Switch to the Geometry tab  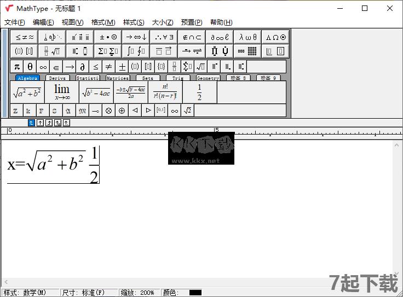click(x=208, y=78)
